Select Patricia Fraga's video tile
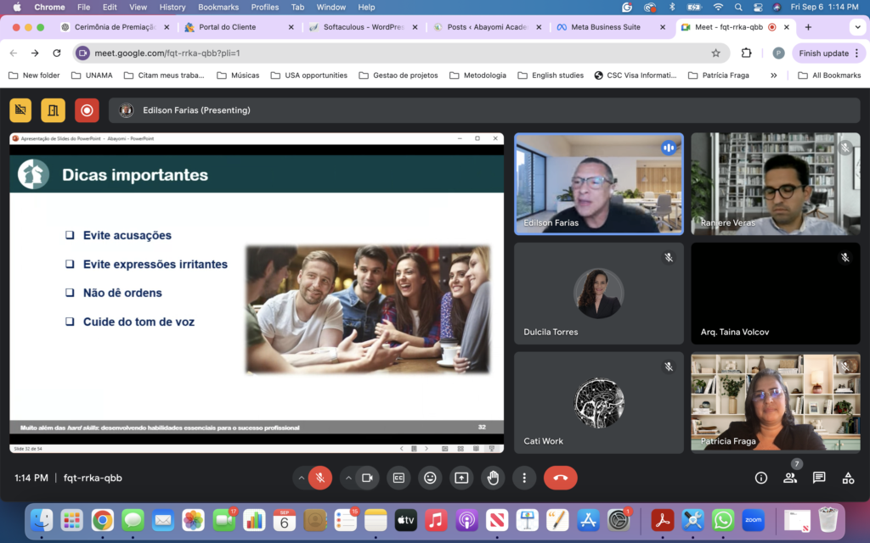The image size is (870, 543). point(775,403)
